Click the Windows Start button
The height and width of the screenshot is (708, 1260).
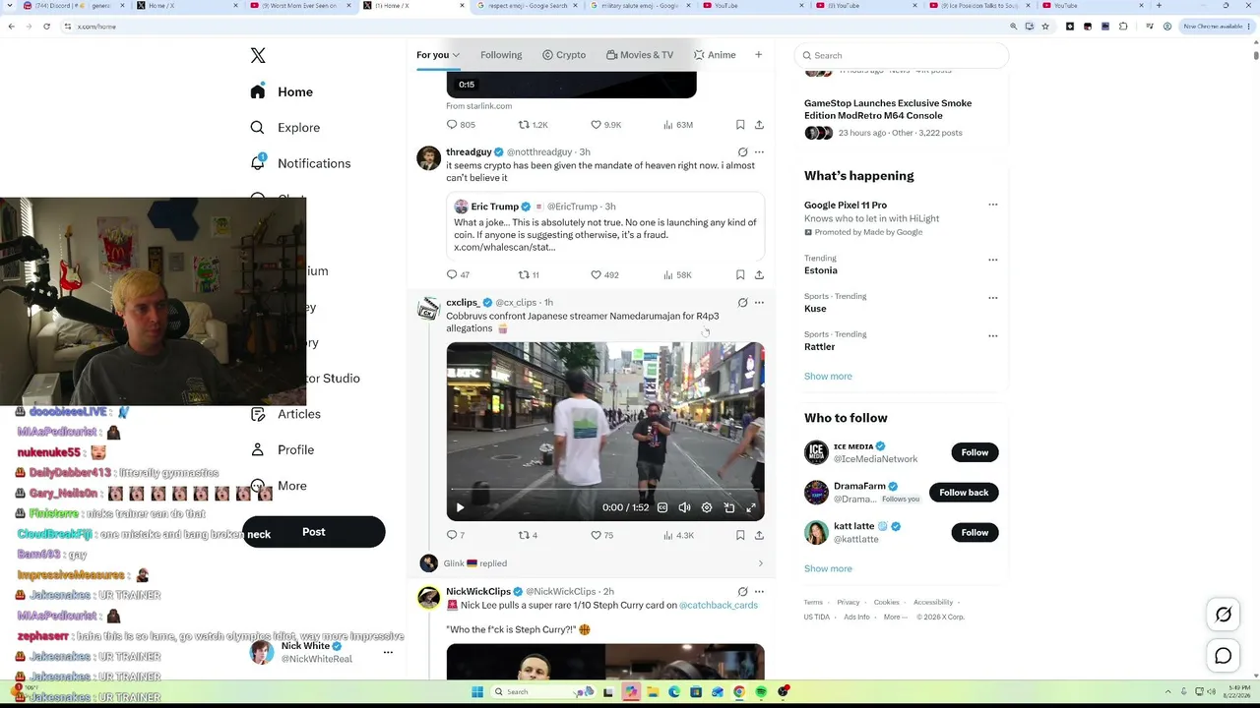coord(477,692)
